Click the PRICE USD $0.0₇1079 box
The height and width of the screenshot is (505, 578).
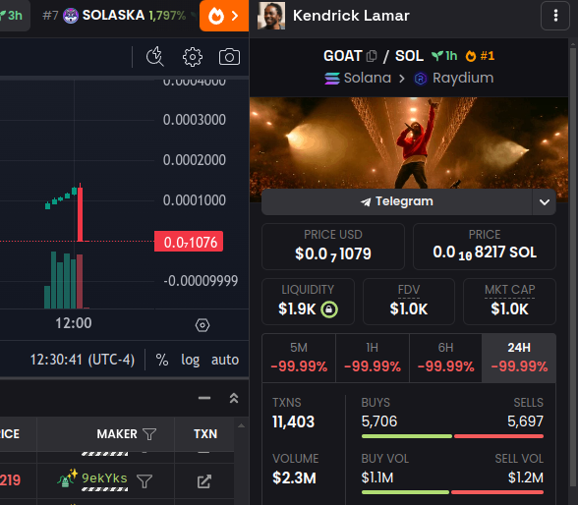tap(333, 247)
